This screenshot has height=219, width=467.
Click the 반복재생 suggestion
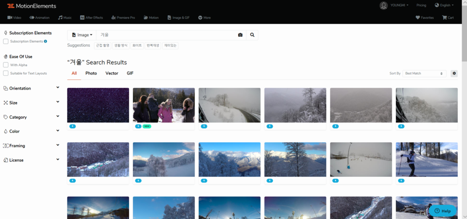click(x=153, y=45)
